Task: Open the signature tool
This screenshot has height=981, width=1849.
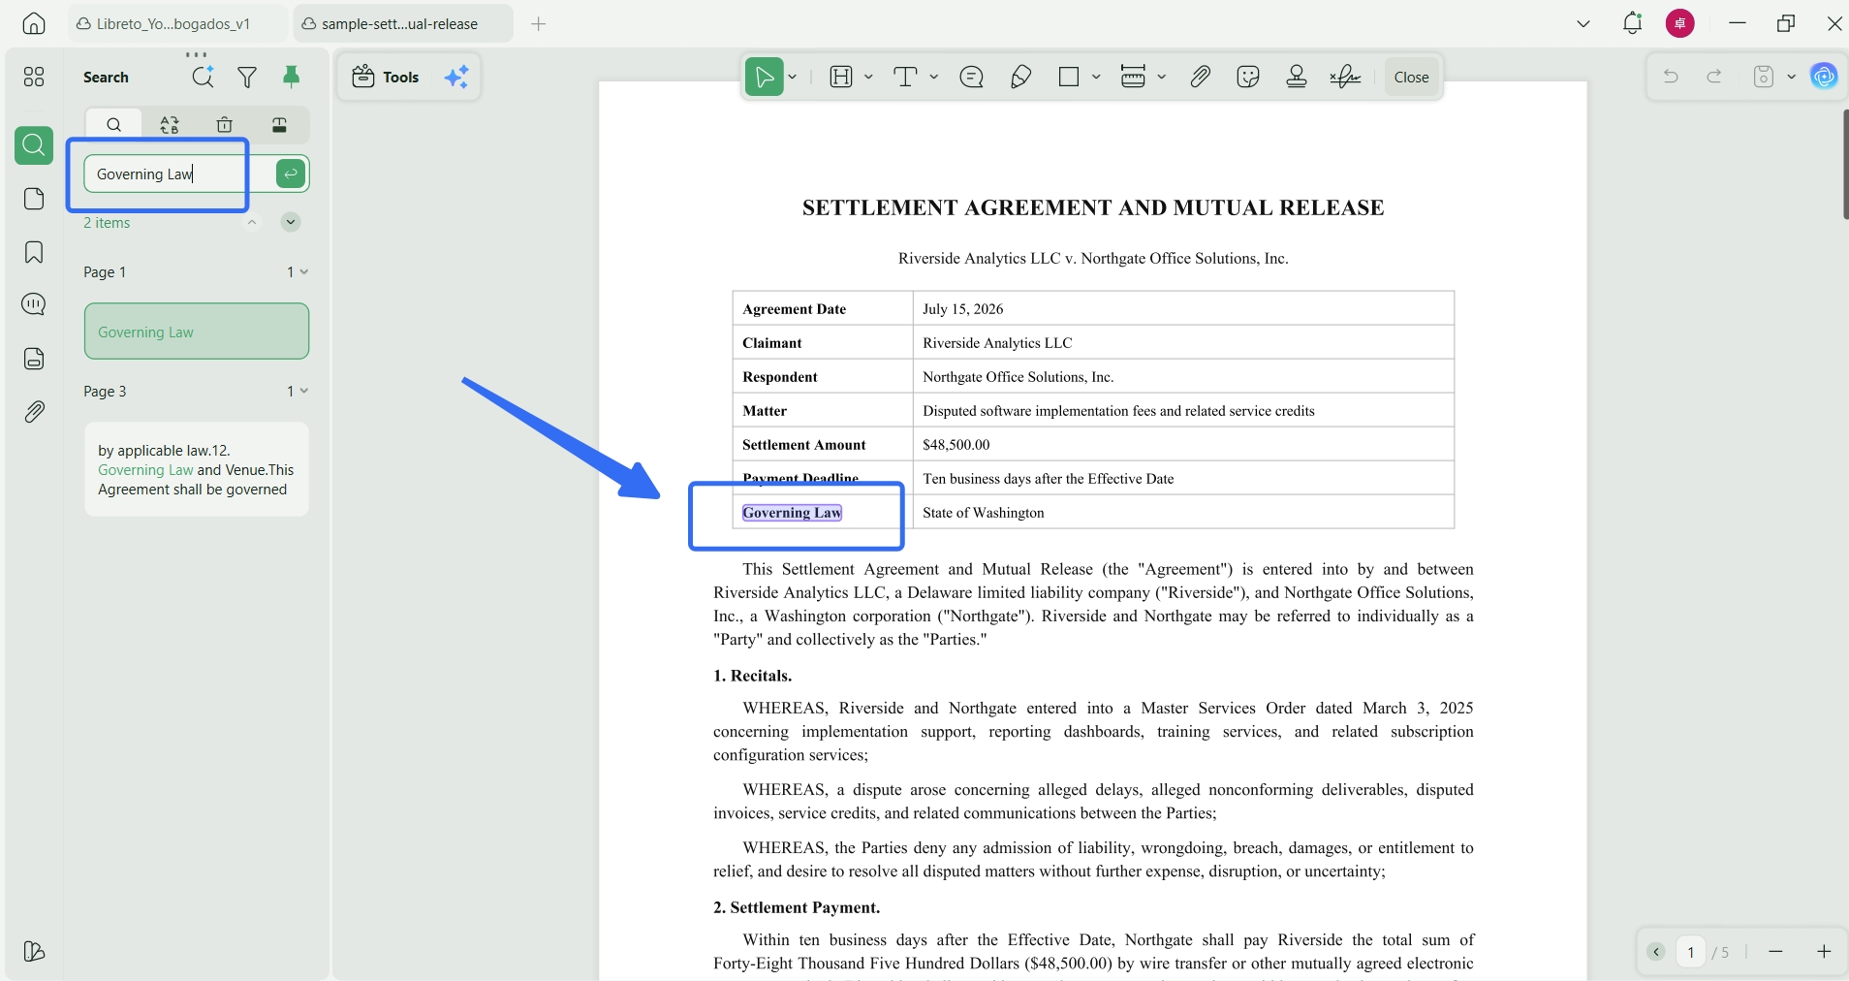Action: click(1345, 77)
